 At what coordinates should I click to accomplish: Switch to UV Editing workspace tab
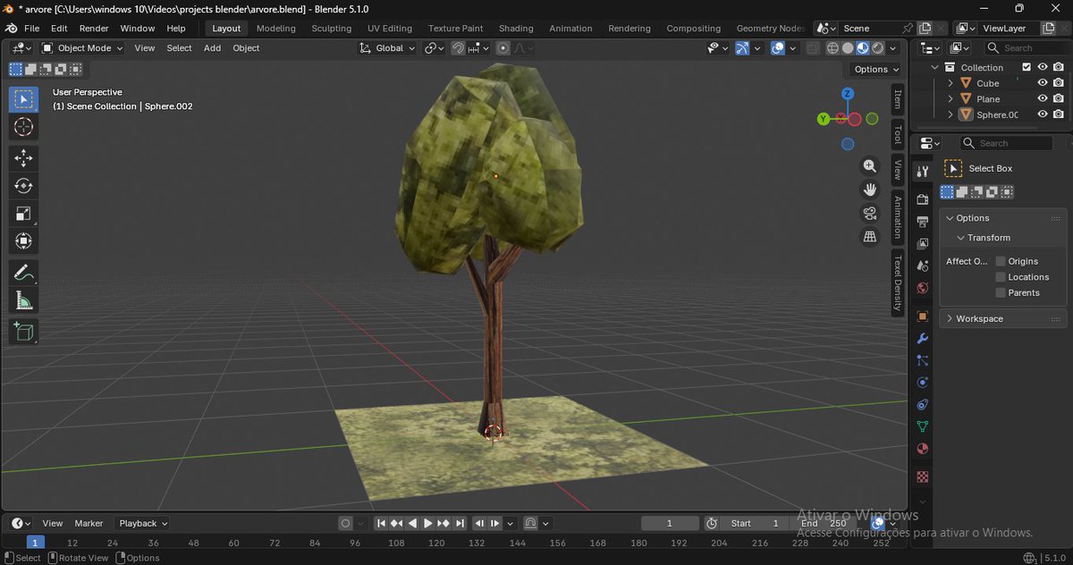[390, 28]
